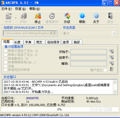Image resolution: width=120 pixels, height=118 pixels.
Task: Toggle the 用户定义 checkbox
Action: [105, 70]
